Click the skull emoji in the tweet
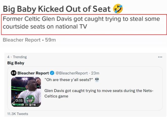 tap(97, 80)
